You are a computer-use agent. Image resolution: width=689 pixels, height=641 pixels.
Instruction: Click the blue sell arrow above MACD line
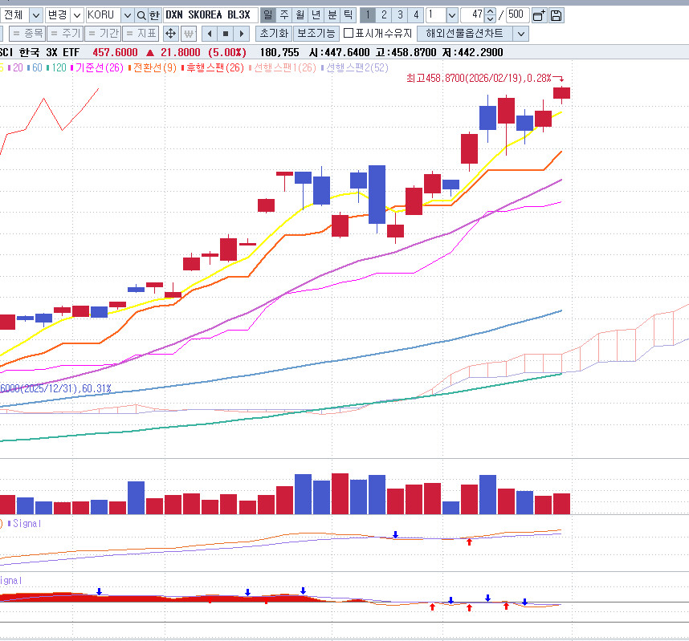395,534
